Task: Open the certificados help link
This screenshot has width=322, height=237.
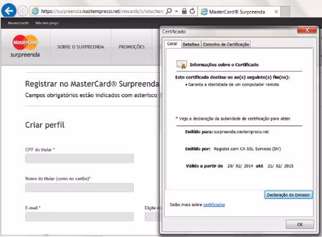Action: 214,205
